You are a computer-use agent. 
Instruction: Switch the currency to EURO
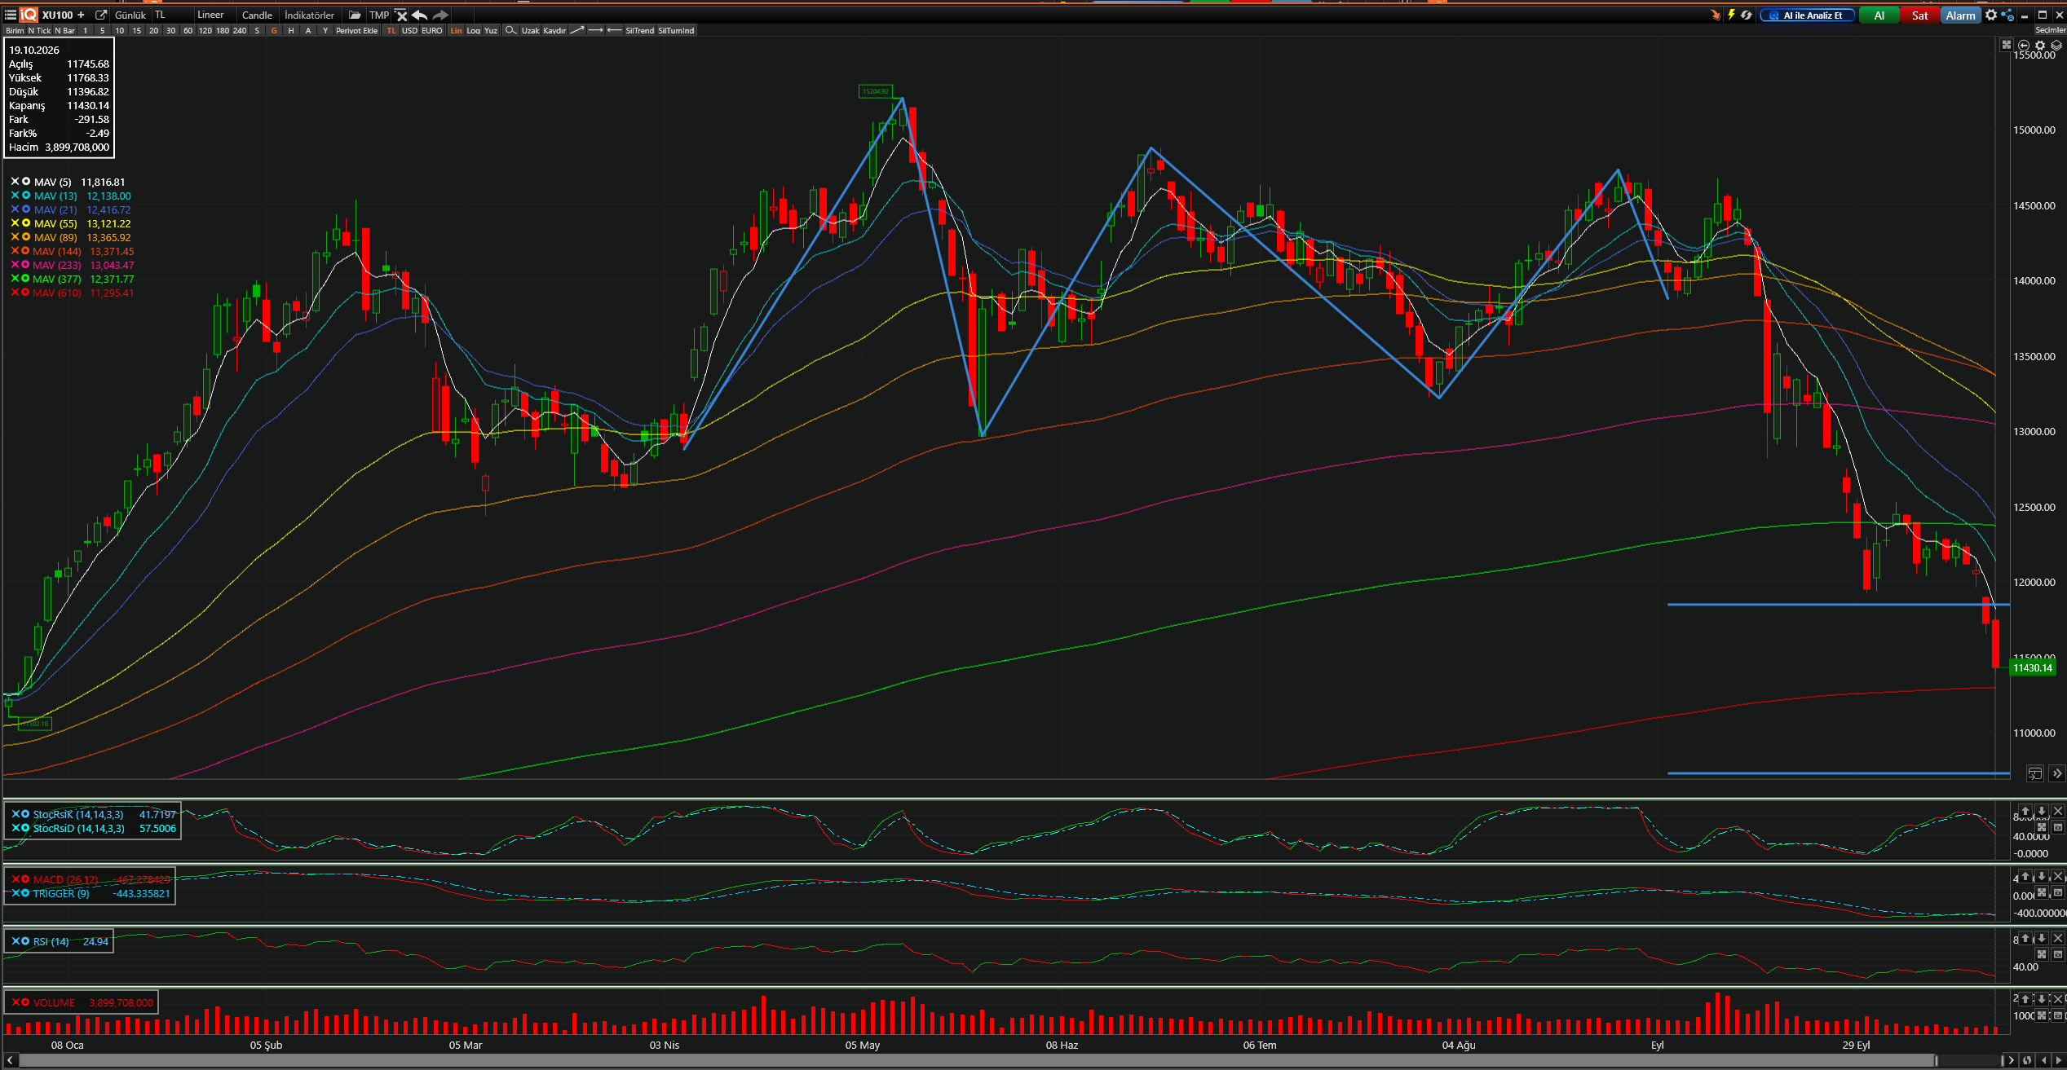point(432,30)
